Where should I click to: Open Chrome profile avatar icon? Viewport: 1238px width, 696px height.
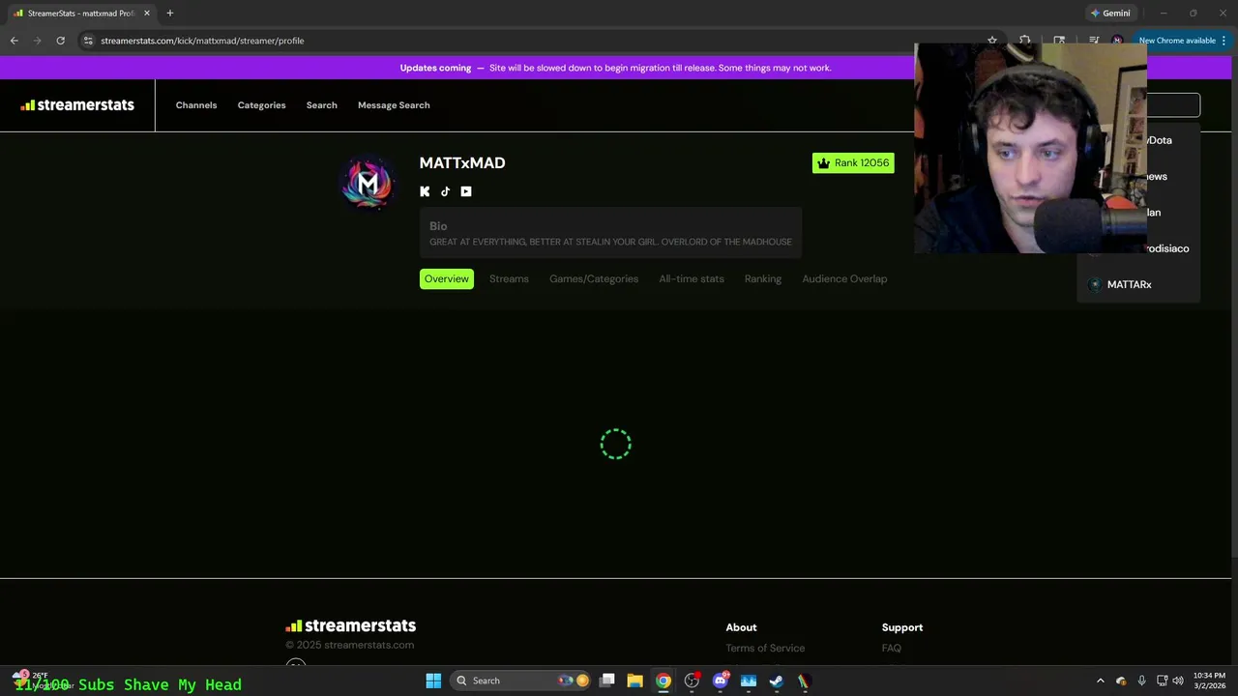point(1117,41)
